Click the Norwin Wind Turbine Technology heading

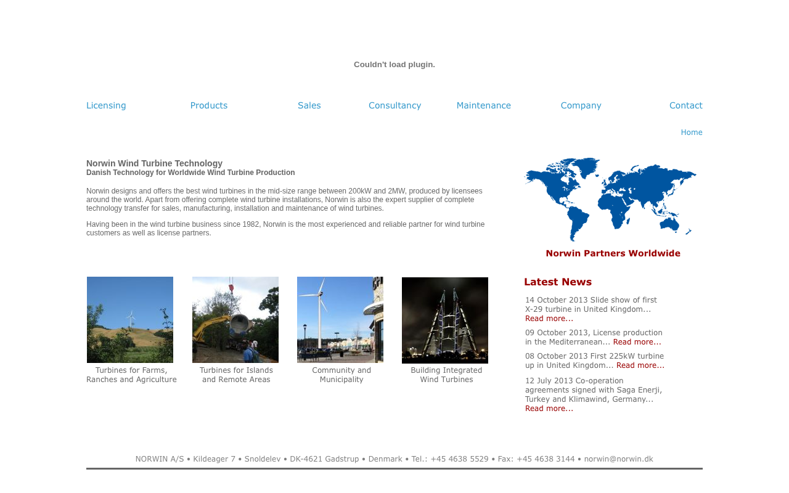pos(154,163)
